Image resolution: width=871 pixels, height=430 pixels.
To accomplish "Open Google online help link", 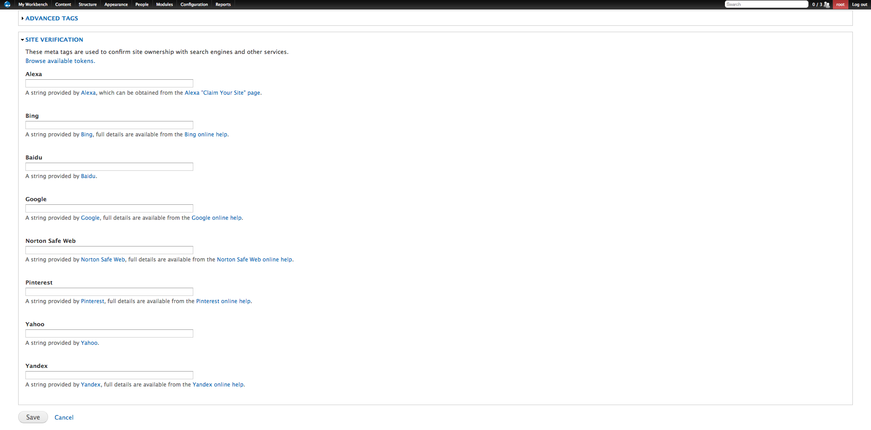I will (x=217, y=218).
